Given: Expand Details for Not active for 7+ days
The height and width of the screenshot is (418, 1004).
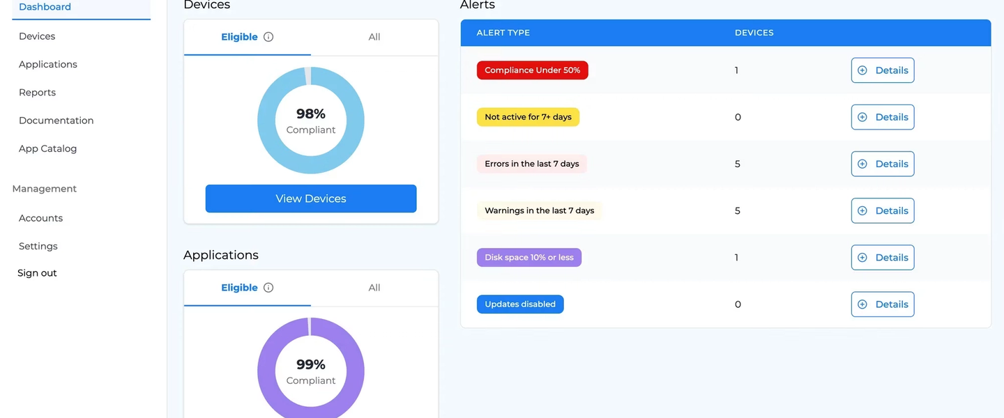Looking at the screenshot, I should 883,117.
